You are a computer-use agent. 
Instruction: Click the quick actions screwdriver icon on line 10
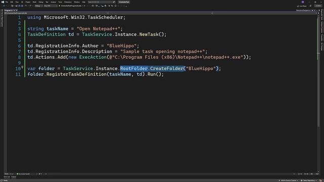click(22, 67)
